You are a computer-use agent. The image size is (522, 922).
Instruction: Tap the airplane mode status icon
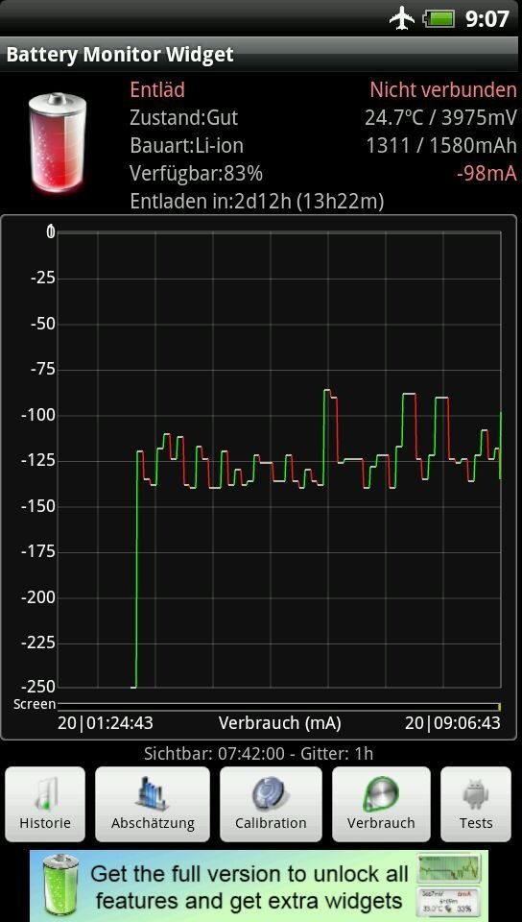pos(402,18)
